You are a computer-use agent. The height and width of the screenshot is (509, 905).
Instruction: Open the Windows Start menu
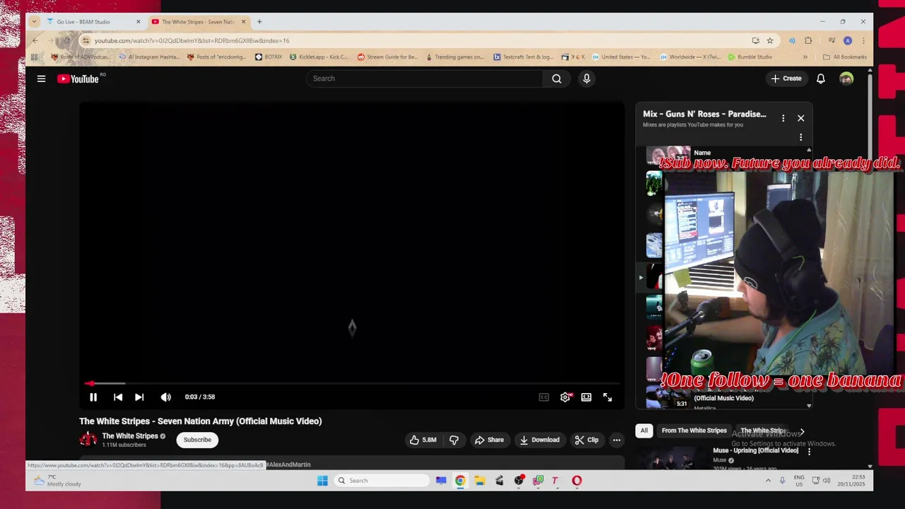click(322, 481)
